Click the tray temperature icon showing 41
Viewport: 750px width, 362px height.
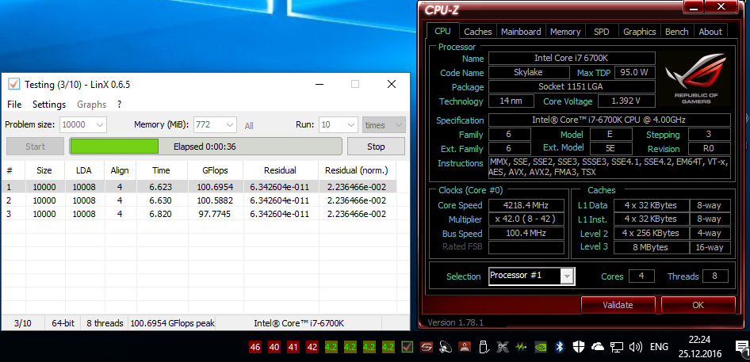point(293,347)
